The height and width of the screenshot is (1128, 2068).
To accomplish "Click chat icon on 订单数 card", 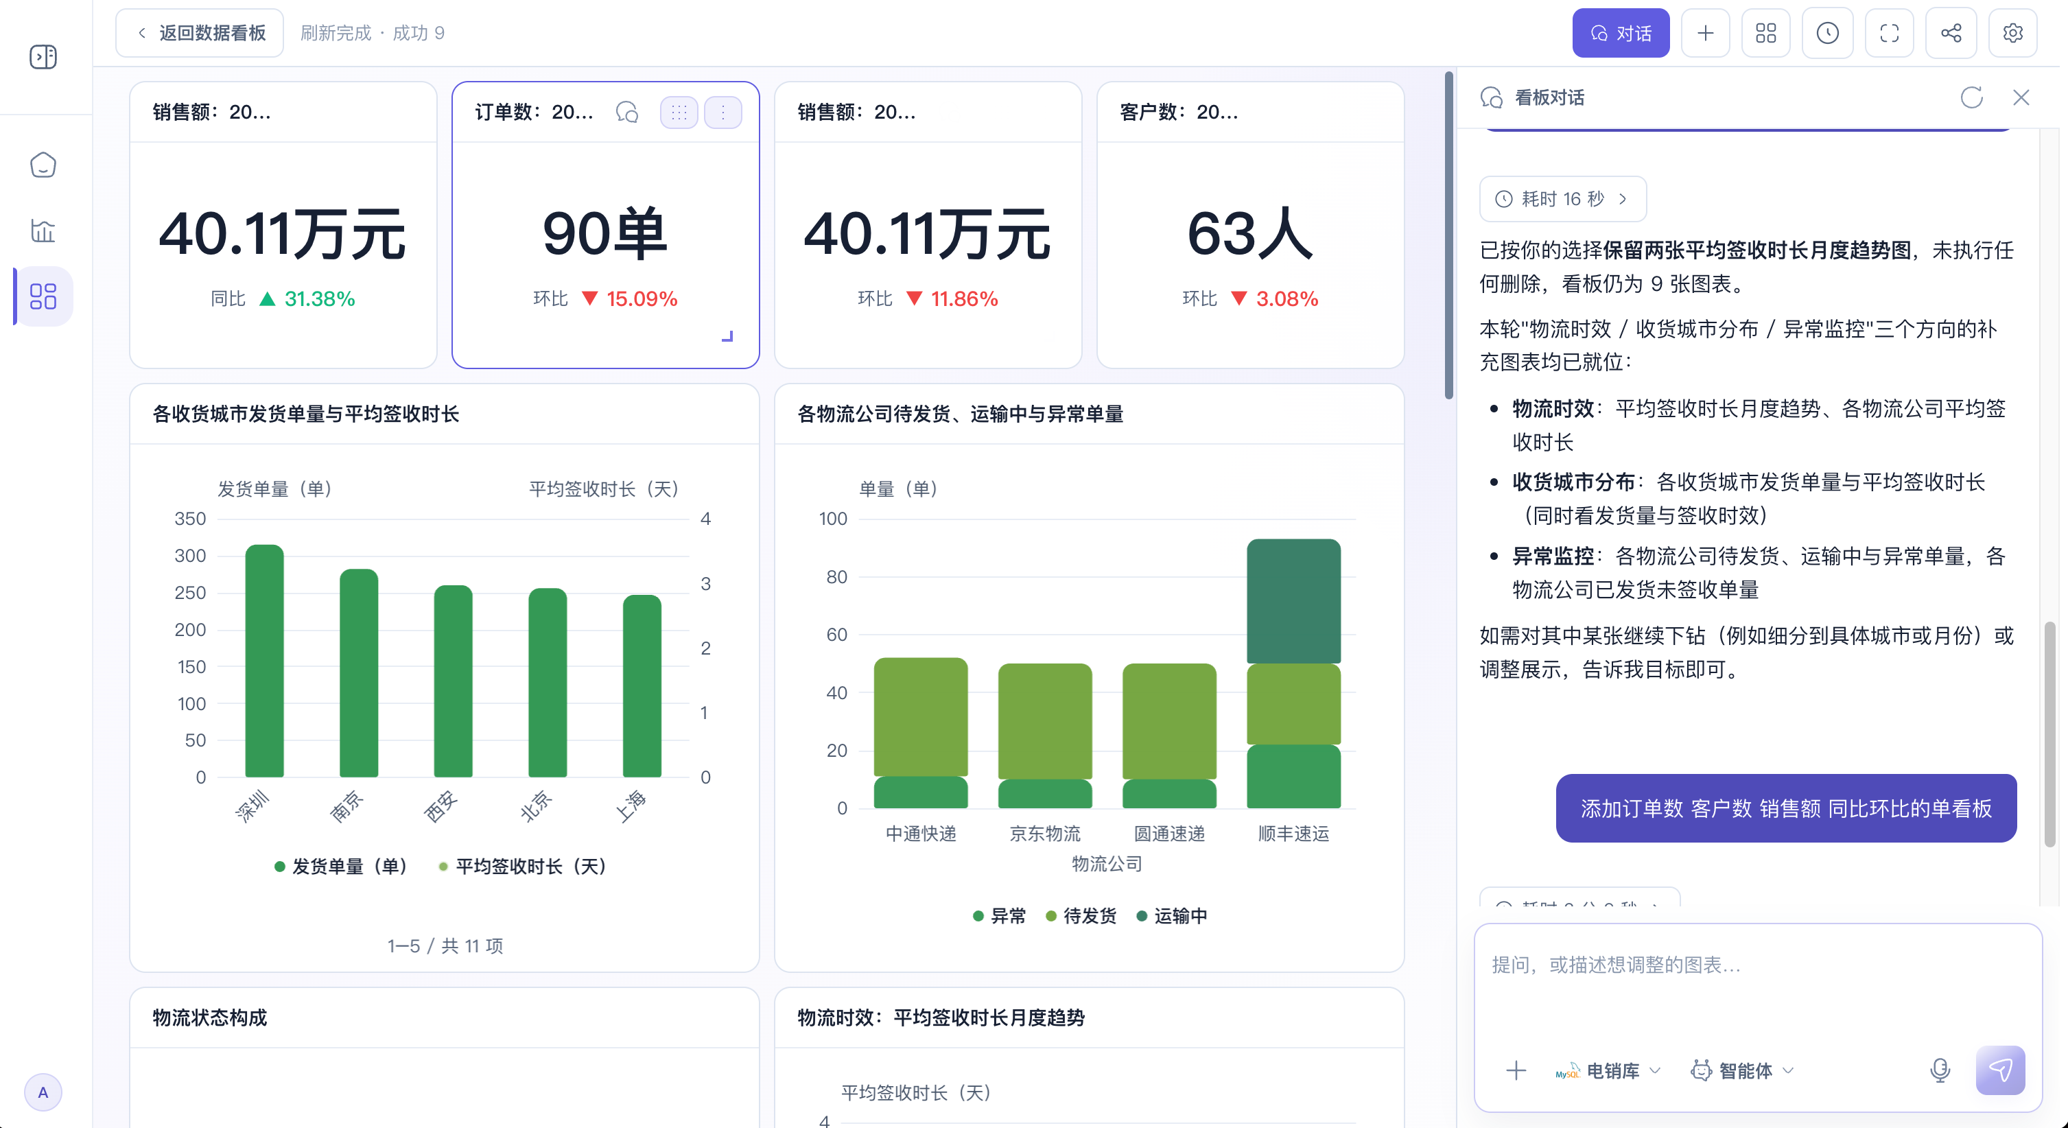I will (x=627, y=113).
